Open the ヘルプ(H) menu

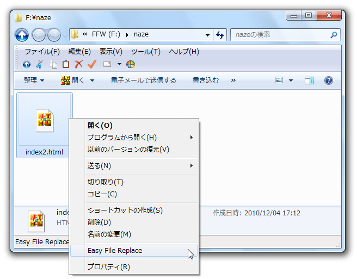point(184,52)
